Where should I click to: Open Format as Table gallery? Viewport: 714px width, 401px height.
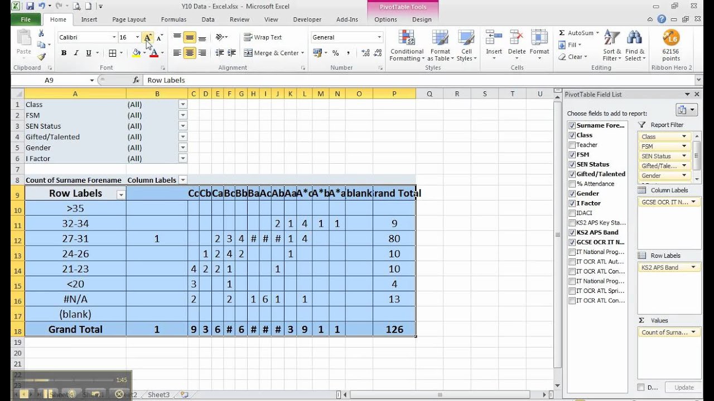point(440,46)
